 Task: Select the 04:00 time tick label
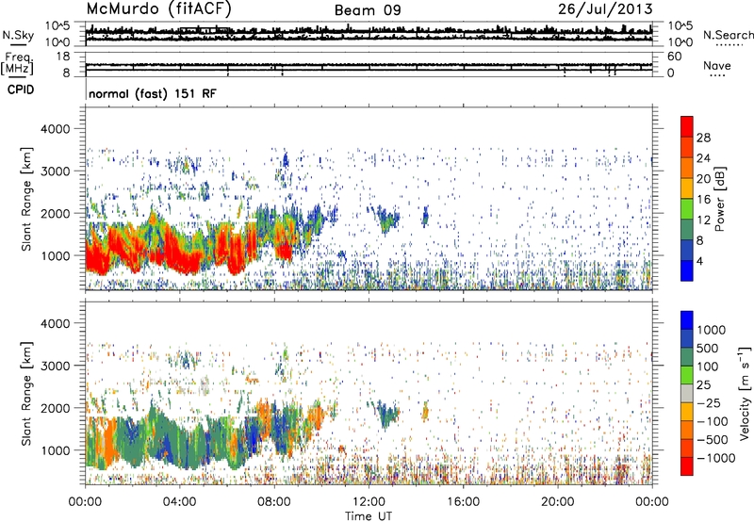pos(179,502)
